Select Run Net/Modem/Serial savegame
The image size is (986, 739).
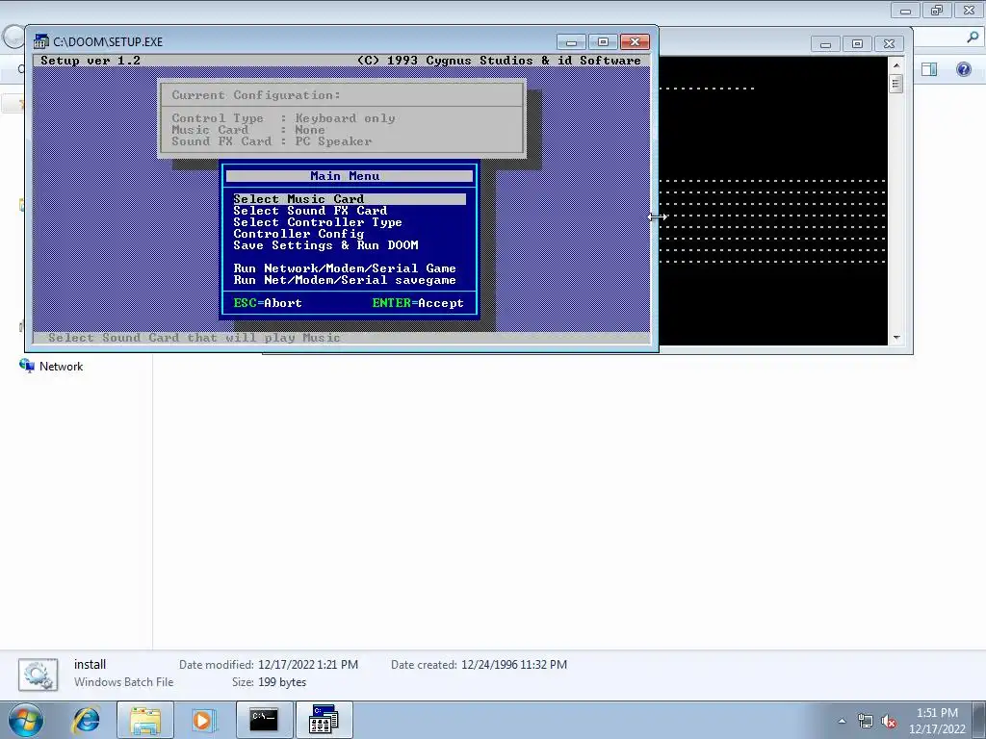[x=345, y=280]
